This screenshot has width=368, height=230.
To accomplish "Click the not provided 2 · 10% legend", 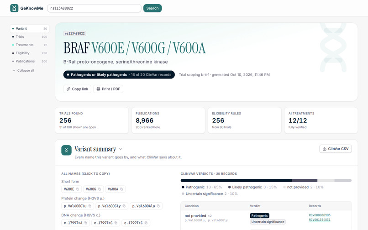I will click(303, 187).
